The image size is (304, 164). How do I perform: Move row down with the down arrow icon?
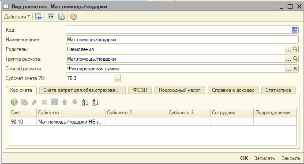pos(75,102)
